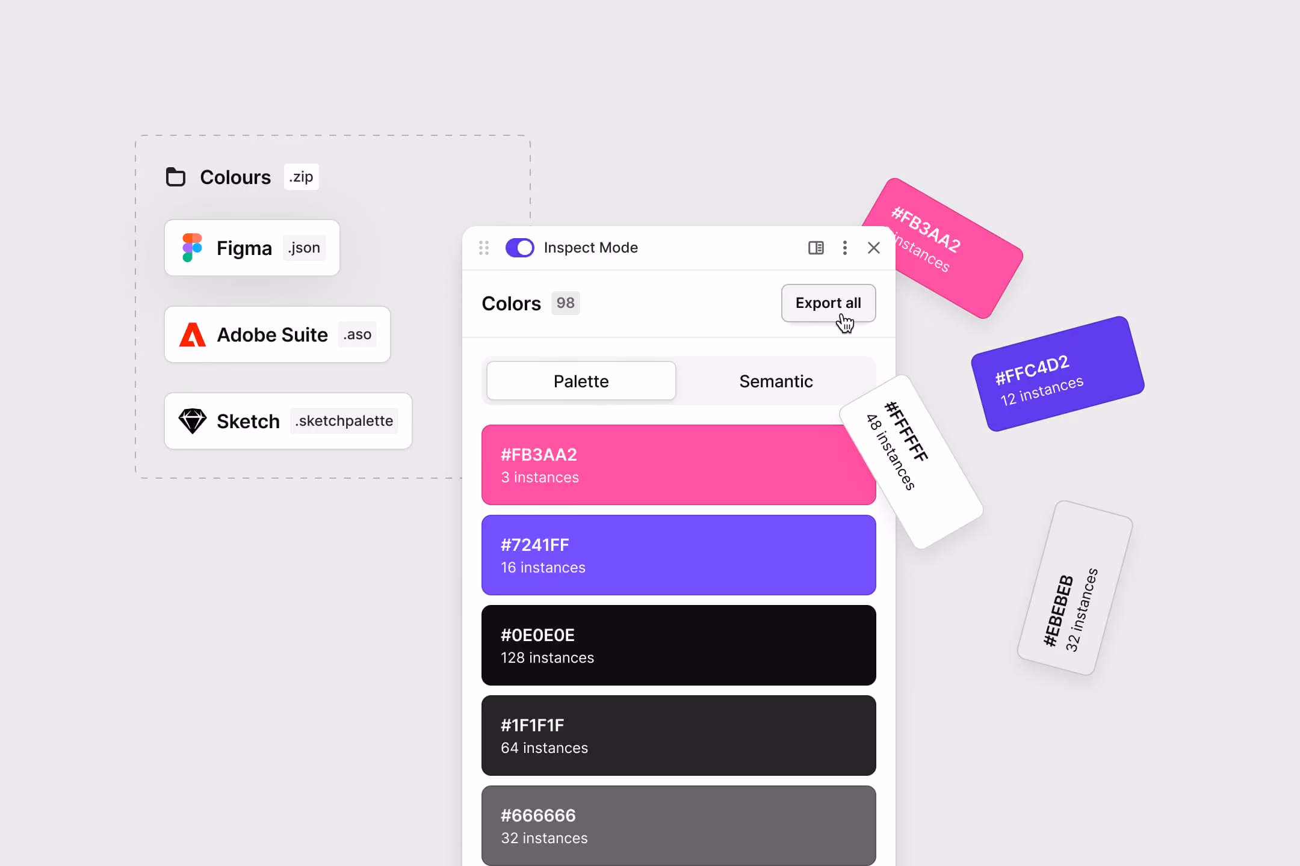Select the #666666 32 instances swatch
The height and width of the screenshot is (866, 1300).
(678, 826)
